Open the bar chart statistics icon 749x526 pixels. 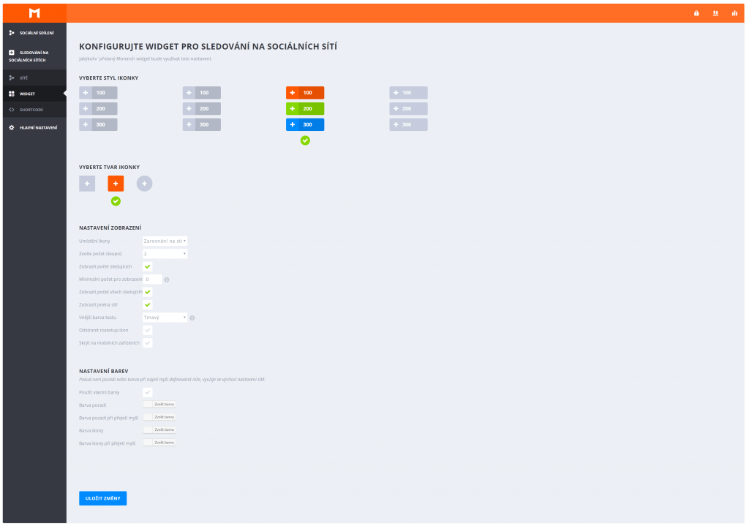tap(734, 13)
